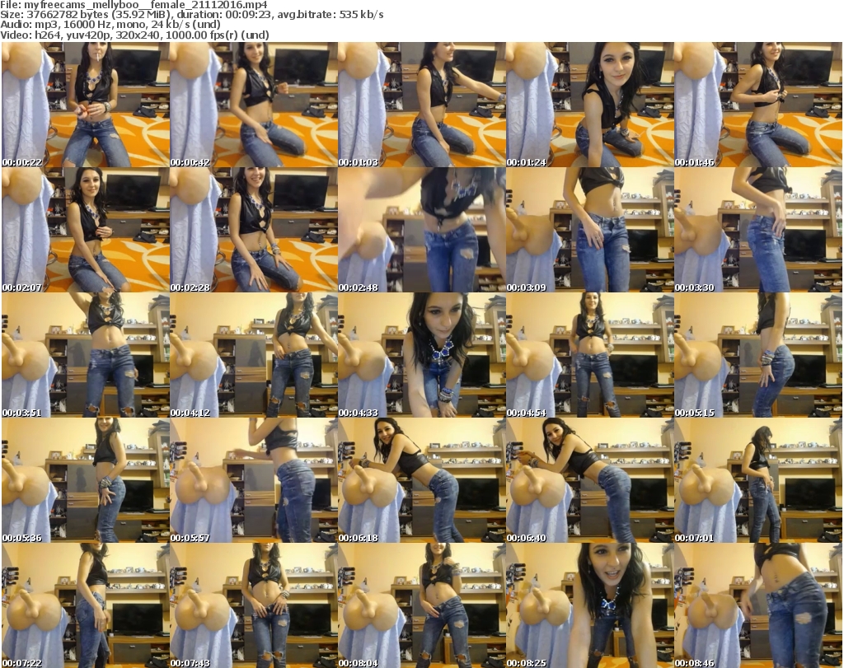The width and height of the screenshot is (844, 668).
Task: Pick the thumbnail stamped 00:02:07
Action: 85,230
